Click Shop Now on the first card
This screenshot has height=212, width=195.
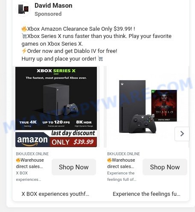(74, 167)
